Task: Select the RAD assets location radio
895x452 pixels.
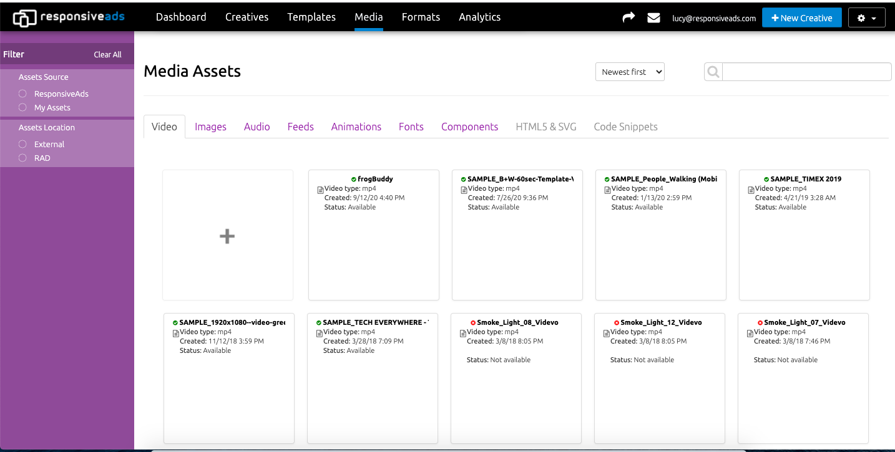Action: [x=22, y=158]
